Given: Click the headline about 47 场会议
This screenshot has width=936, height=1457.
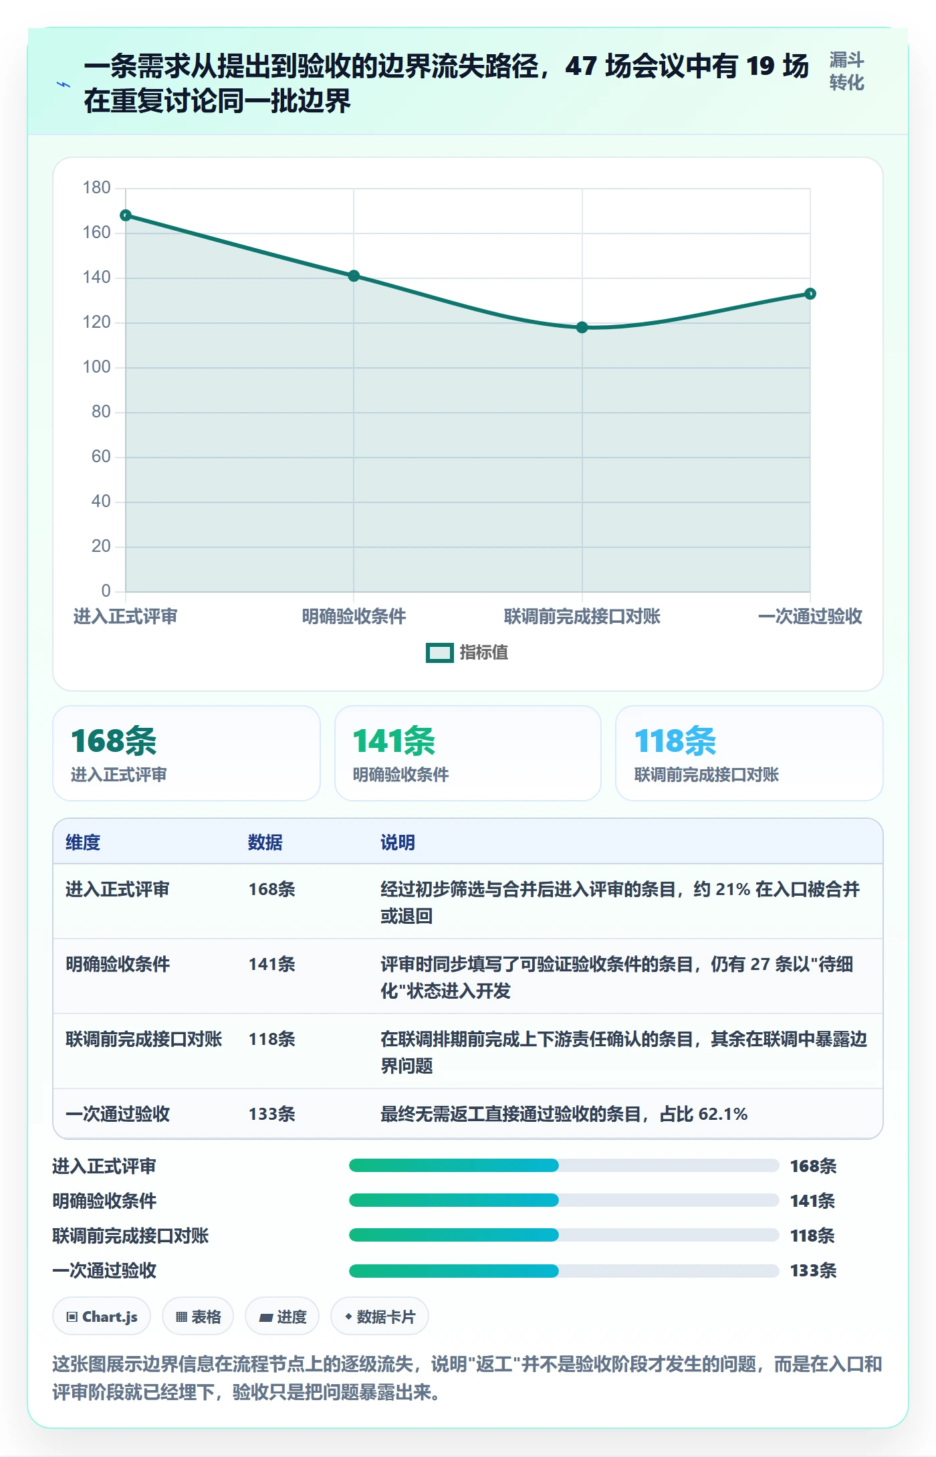Looking at the screenshot, I should tap(447, 84).
